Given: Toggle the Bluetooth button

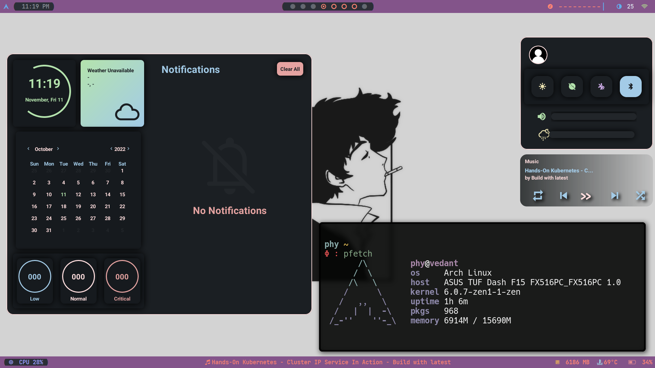Looking at the screenshot, I should [x=630, y=87].
